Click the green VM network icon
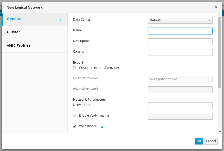 (102, 127)
